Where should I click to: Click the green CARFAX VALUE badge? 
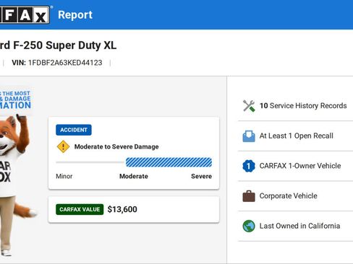point(80,209)
